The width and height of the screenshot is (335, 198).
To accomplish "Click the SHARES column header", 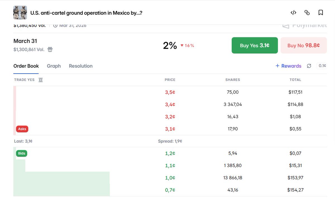I will coord(233,80).
